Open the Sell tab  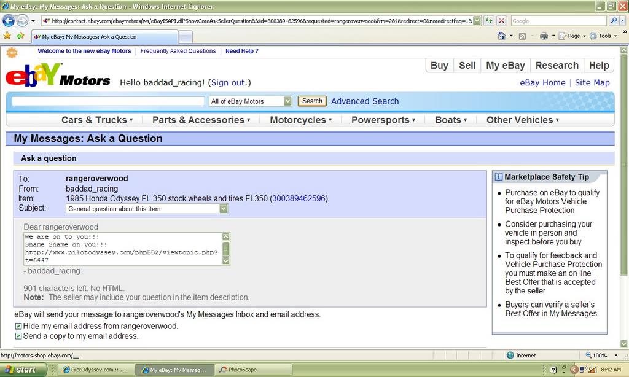(467, 65)
